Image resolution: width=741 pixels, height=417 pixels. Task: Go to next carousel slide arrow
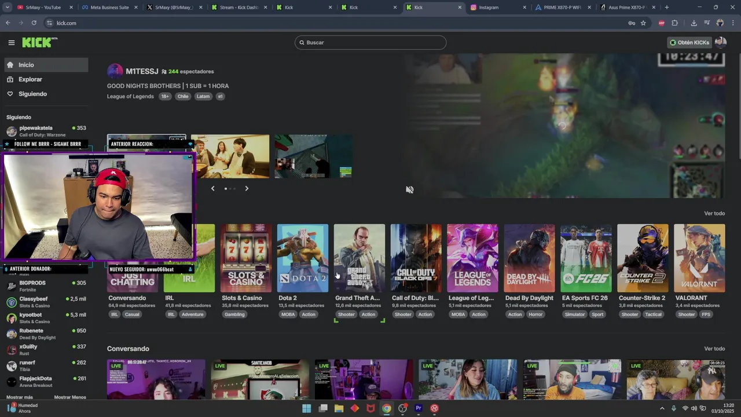247,188
